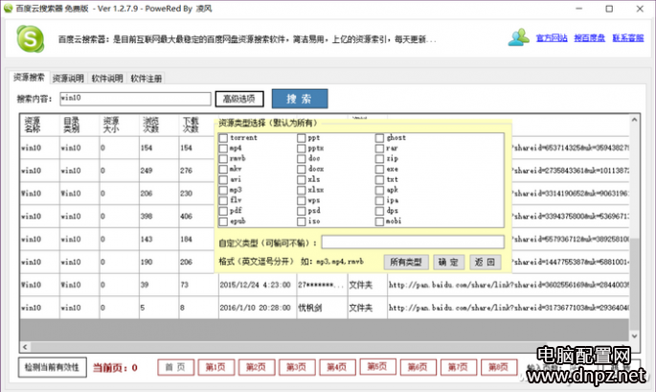Enable the xls checkbox
Viewport: 656px width, 392px height.
(x=302, y=179)
